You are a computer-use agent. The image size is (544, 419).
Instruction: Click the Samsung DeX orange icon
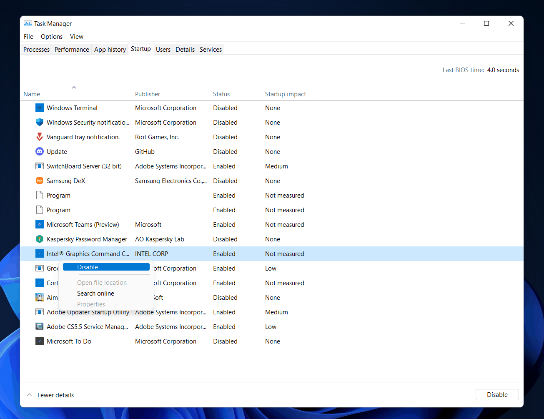pos(40,181)
